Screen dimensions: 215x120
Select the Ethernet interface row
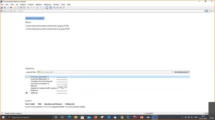coord(107,86)
